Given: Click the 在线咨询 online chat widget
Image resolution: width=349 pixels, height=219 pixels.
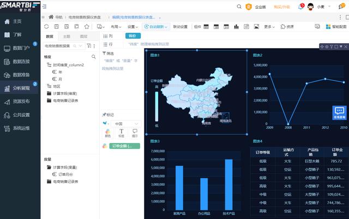Looking at the screenshot, I should [339, 113].
